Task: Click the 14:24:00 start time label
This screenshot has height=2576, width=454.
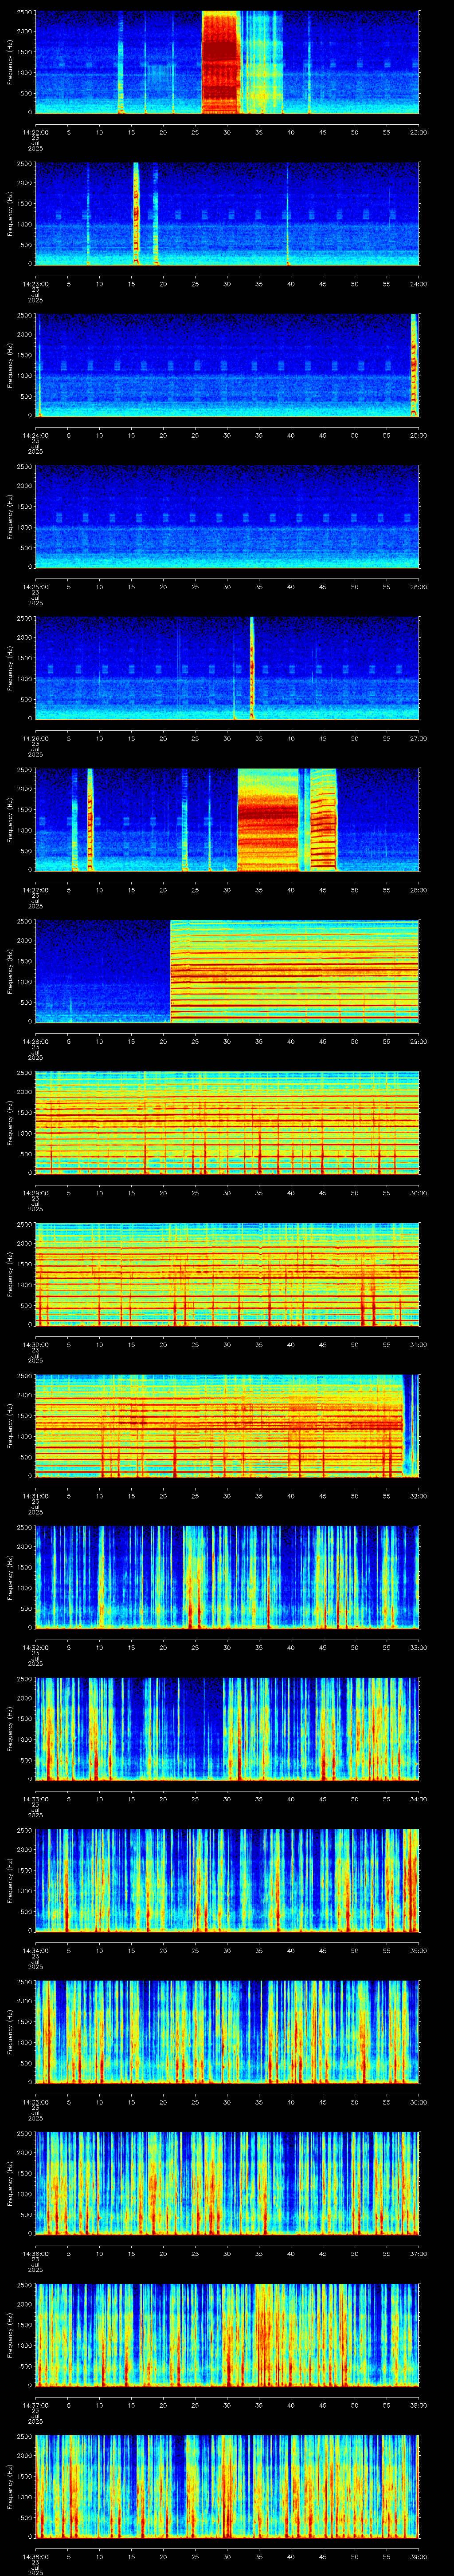Action: click(35, 435)
